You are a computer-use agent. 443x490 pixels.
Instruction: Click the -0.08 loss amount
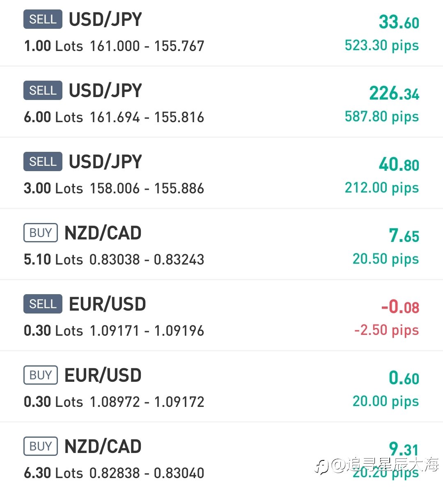pos(400,307)
